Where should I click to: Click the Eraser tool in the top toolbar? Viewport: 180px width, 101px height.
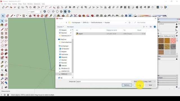point(8,16)
